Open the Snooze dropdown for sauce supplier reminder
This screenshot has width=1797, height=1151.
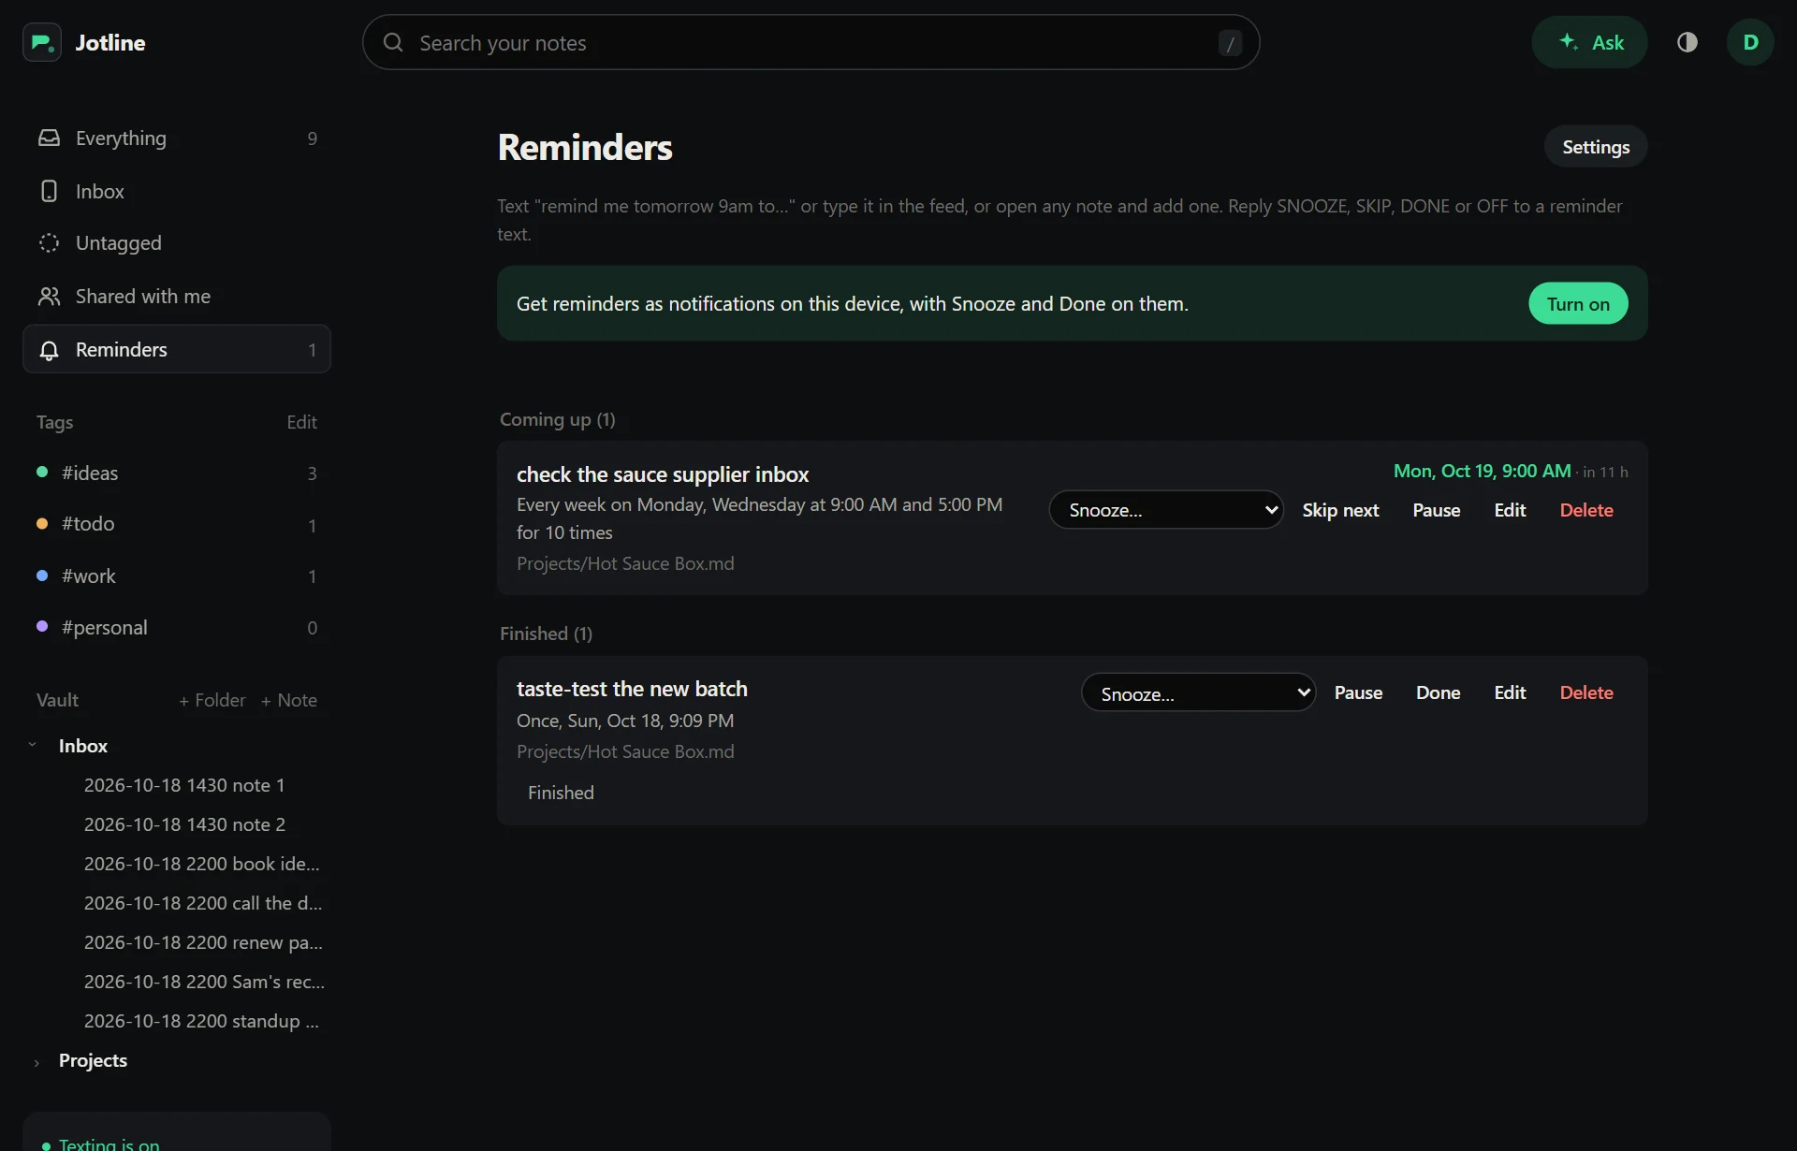click(1166, 510)
